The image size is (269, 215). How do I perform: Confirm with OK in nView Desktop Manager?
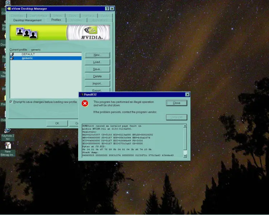(57, 123)
